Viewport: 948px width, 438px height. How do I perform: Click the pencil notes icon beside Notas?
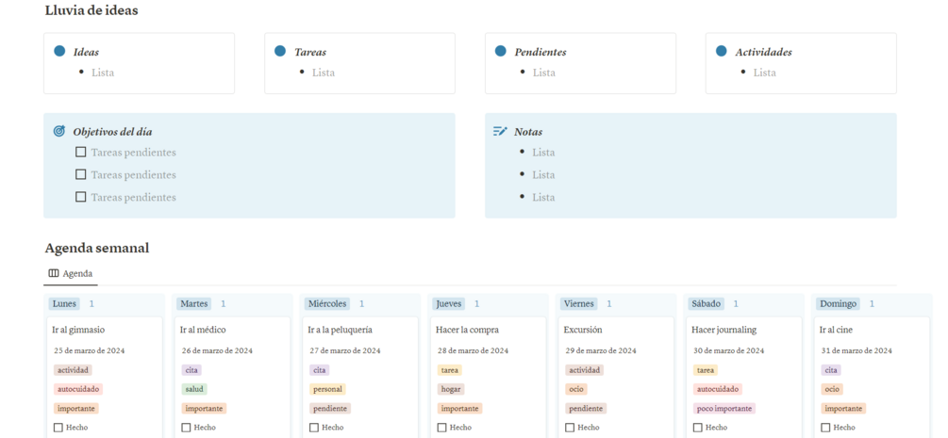[500, 132]
